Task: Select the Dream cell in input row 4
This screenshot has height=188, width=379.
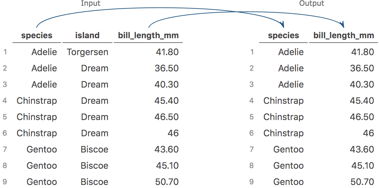Action: (95, 101)
